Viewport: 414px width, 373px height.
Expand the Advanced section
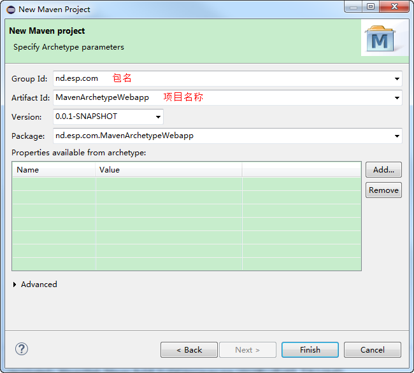15,285
